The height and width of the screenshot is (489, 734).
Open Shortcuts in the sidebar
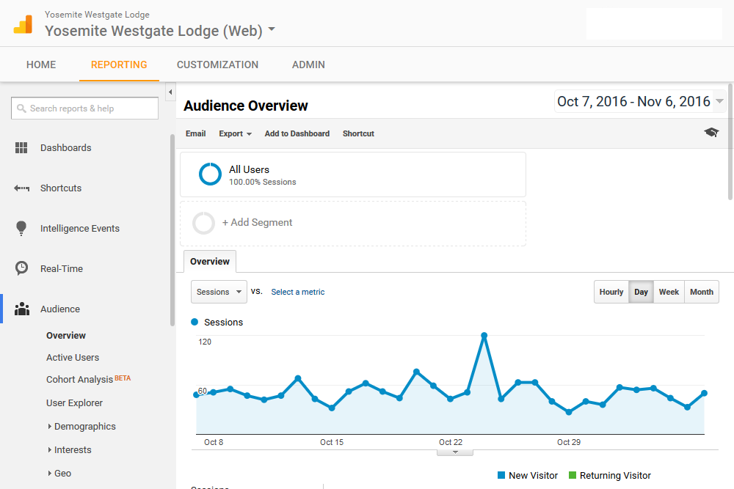point(61,188)
